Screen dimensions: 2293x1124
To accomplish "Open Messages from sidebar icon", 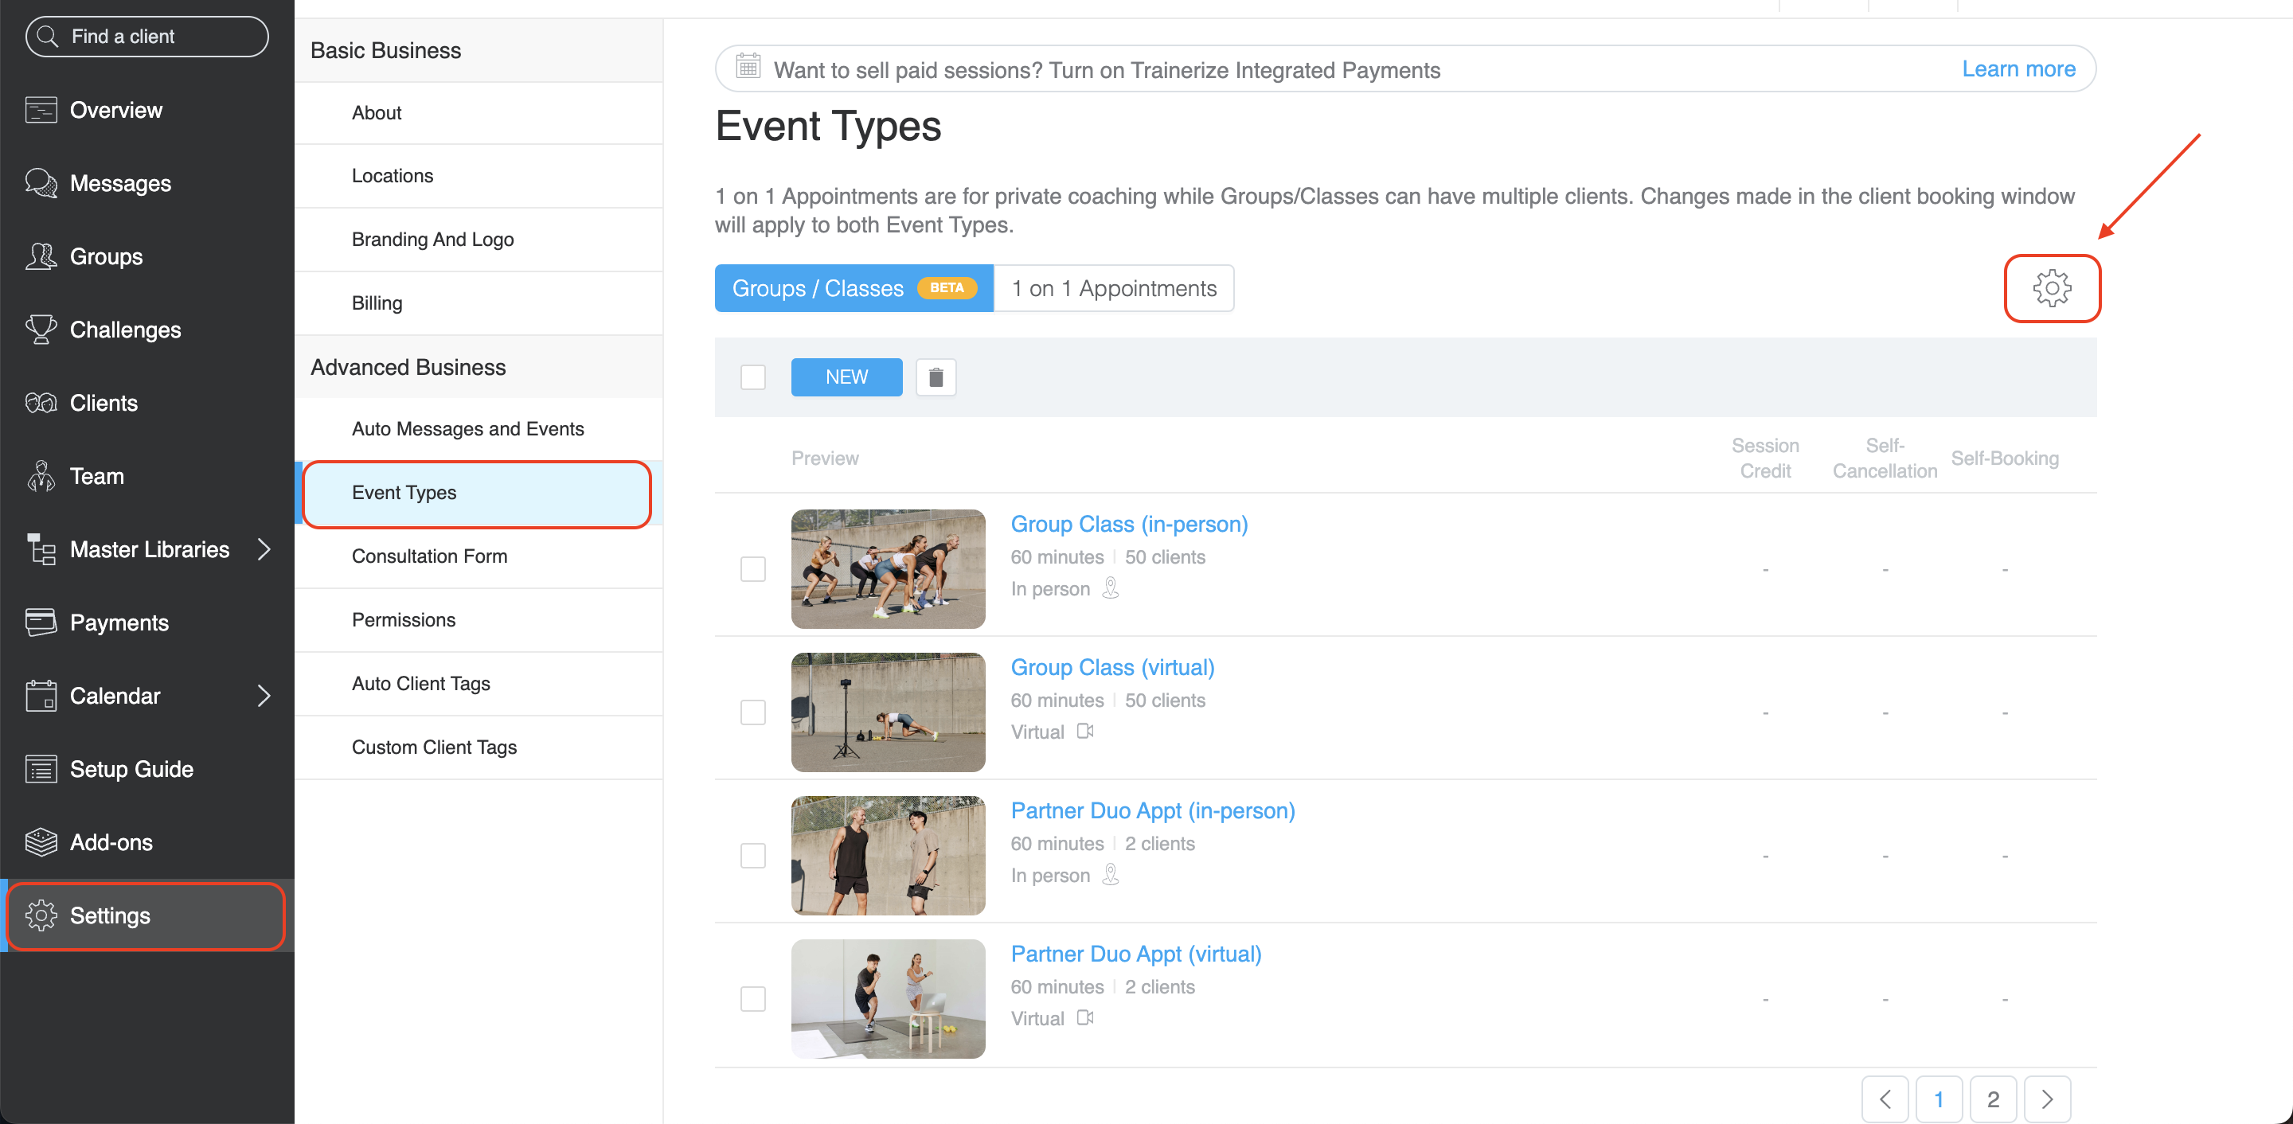I will click(41, 183).
